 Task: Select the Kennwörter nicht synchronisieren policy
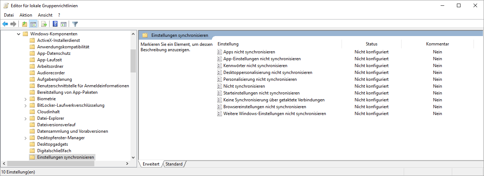pos(255,66)
